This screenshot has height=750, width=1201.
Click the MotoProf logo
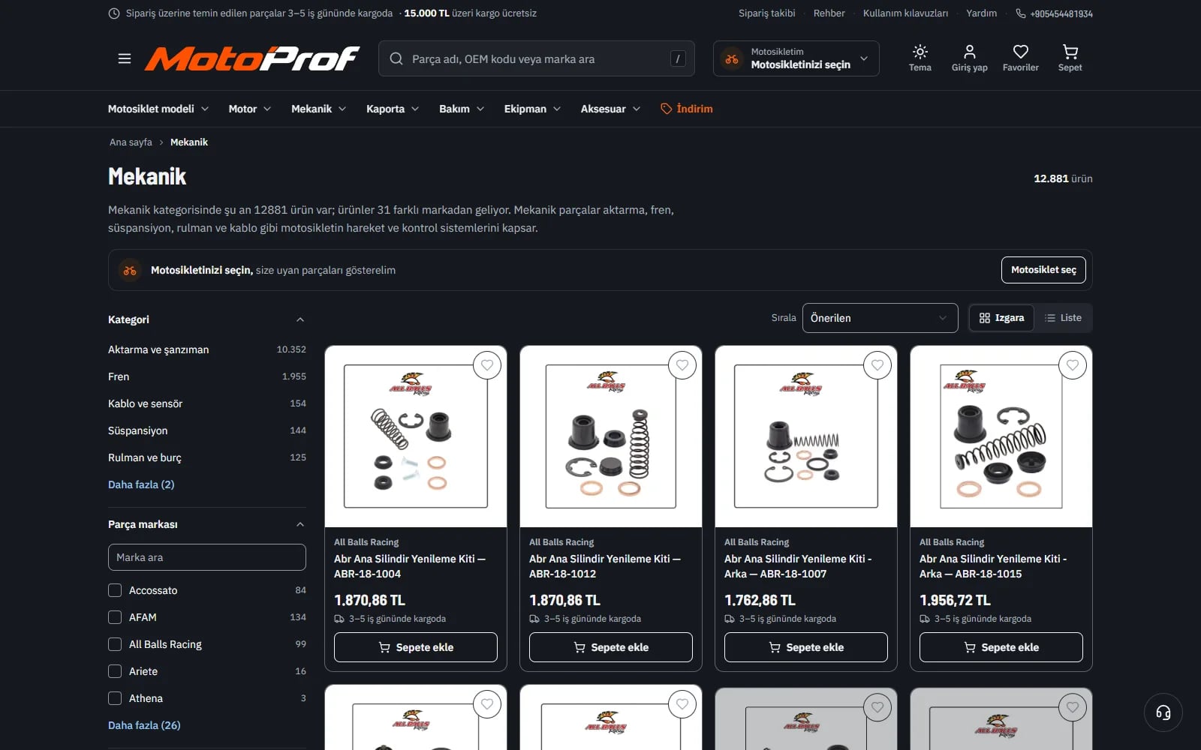click(251, 58)
